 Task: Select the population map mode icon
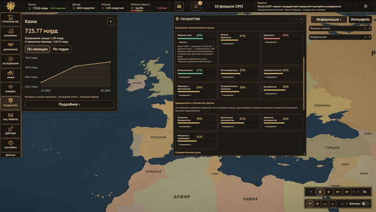[317, 203]
